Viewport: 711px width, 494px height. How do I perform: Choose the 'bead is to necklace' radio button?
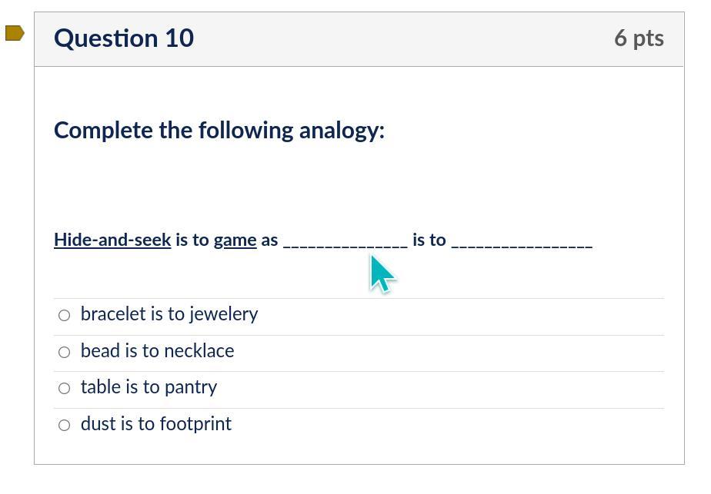(65, 352)
